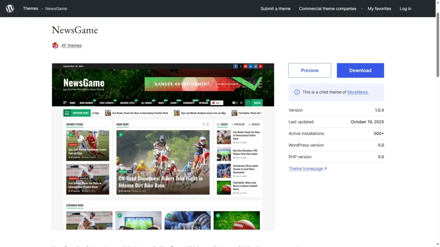This screenshot has height=247, width=440.
Task: Click the Instagram icon in theme preview
Action: click(256, 66)
